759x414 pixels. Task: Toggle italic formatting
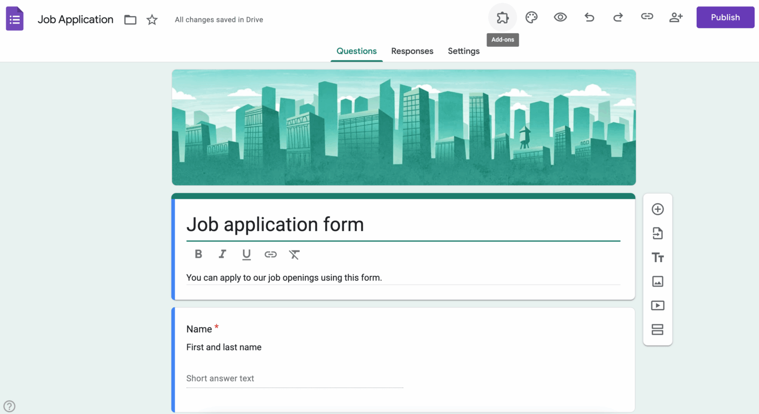point(222,254)
